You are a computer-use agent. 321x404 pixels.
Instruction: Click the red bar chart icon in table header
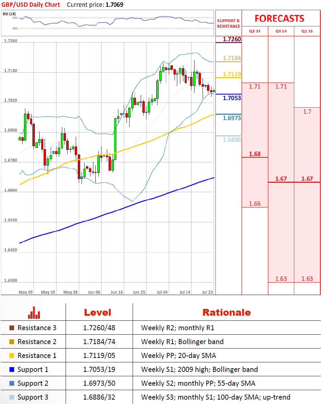[x=34, y=313]
